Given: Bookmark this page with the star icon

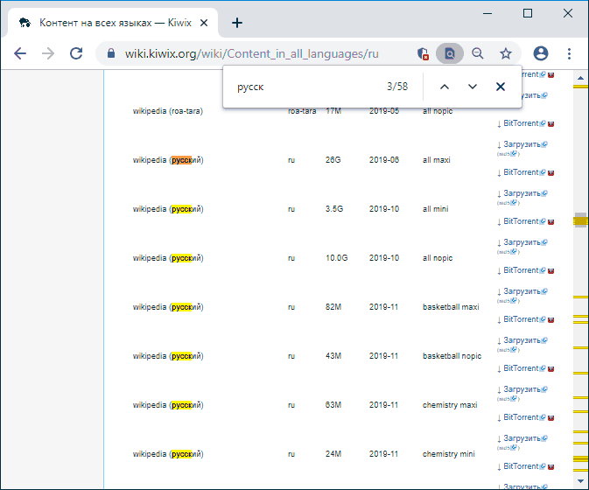Looking at the screenshot, I should 506,53.
